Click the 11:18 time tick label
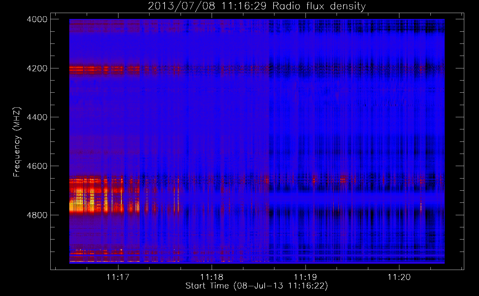Image resolution: width=479 pixels, height=296 pixels. [212, 277]
